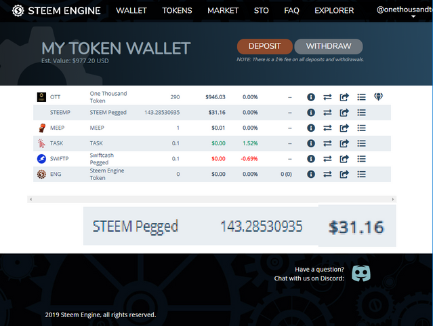Click send icon in STEEMP row
433x326 pixels.
(x=344, y=113)
